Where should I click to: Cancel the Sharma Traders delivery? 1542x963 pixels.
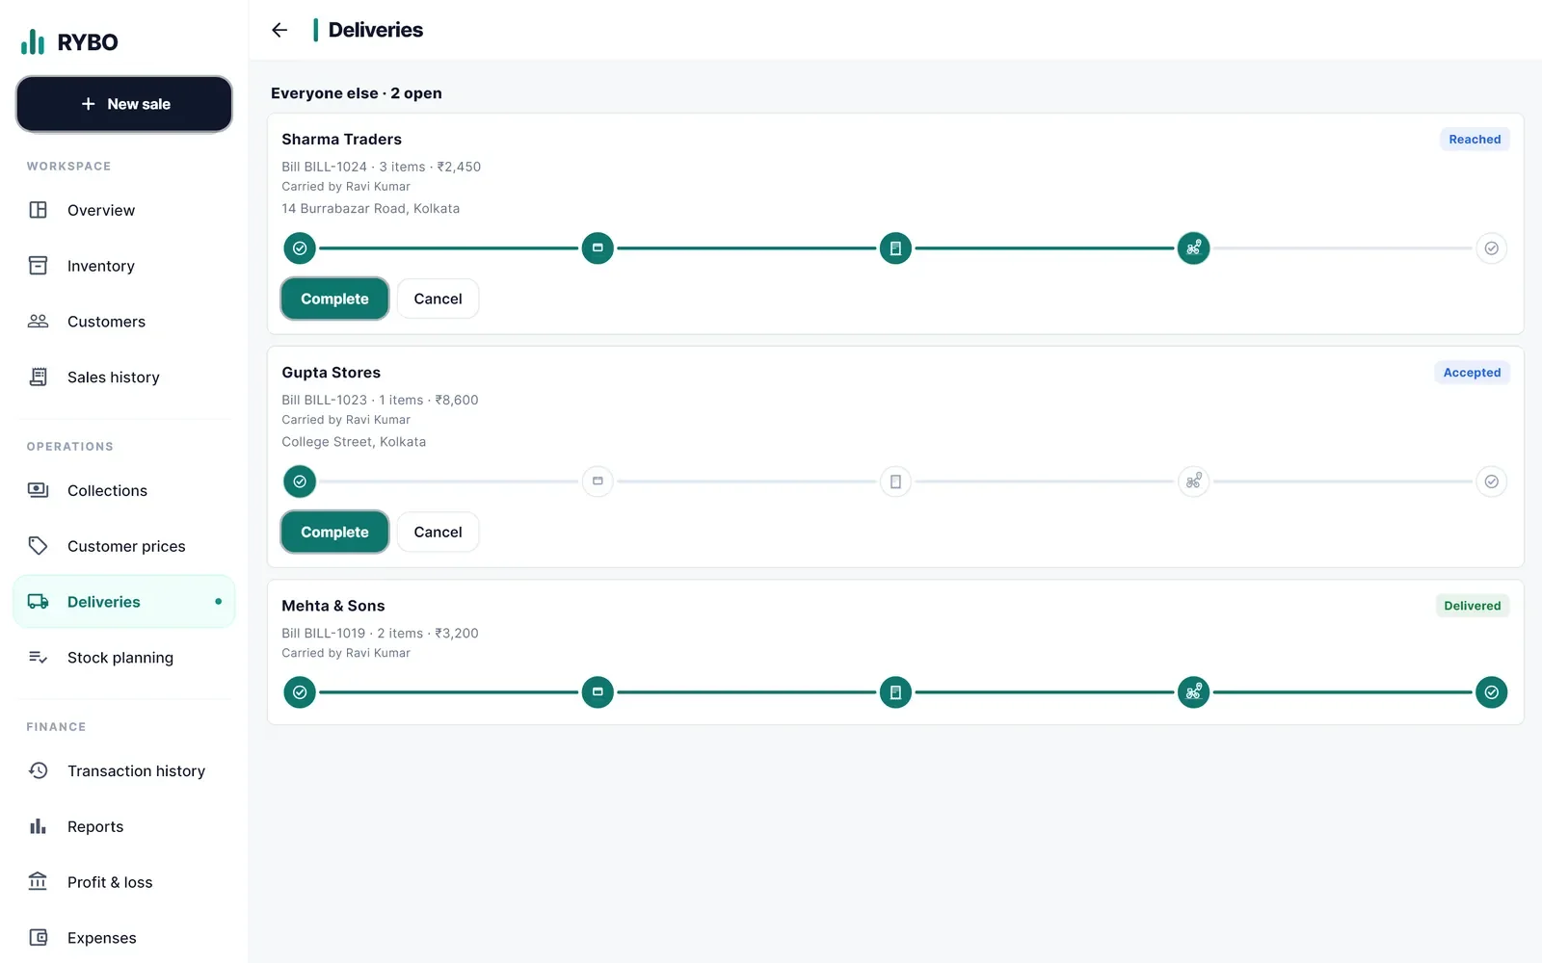point(438,299)
